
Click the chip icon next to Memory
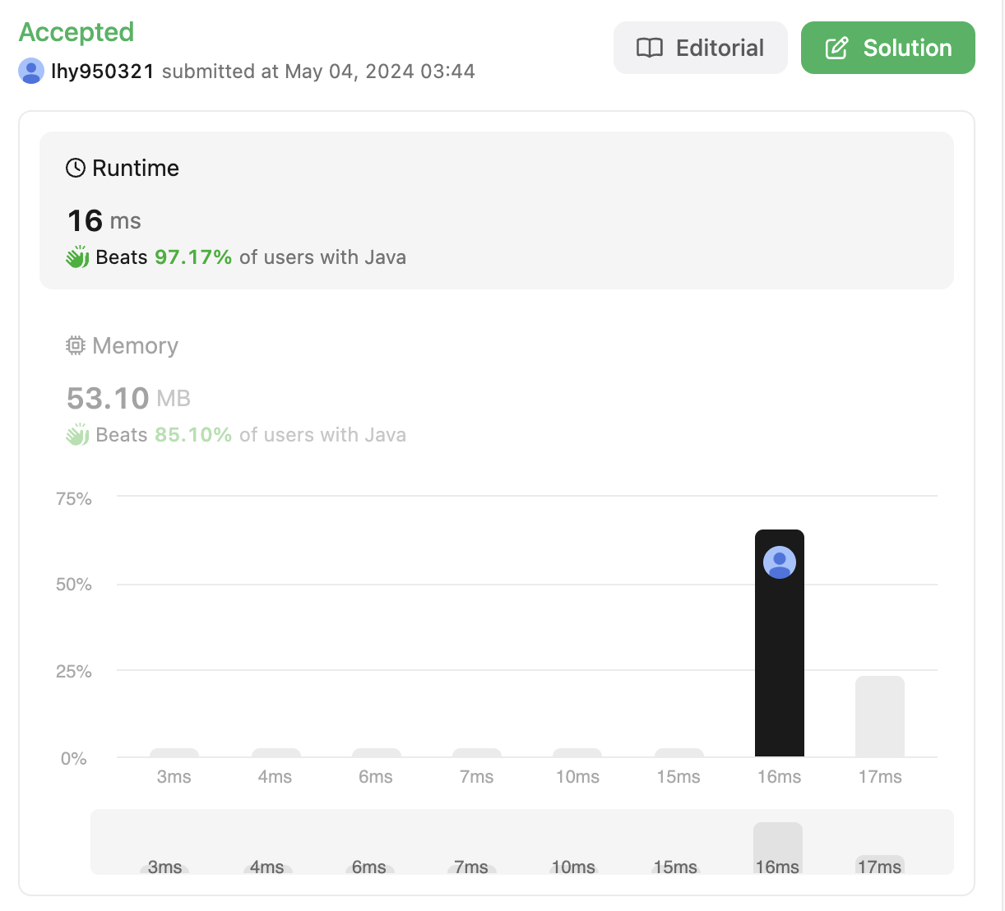tap(76, 345)
